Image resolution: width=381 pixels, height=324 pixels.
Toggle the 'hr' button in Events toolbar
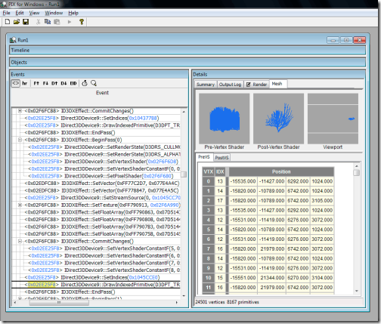[x=25, y=83]
